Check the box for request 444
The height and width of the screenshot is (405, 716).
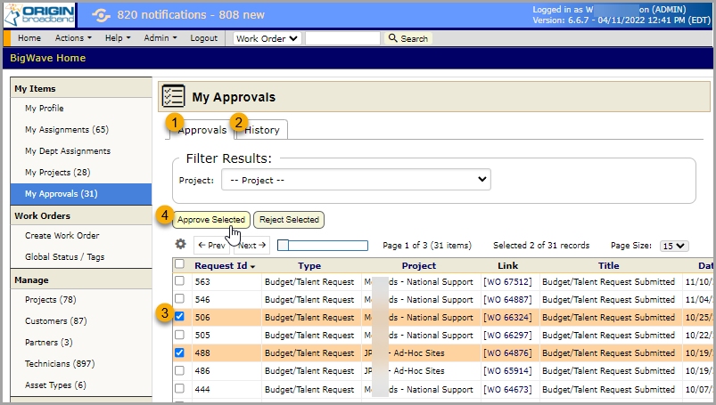click(x=179, y=389)
